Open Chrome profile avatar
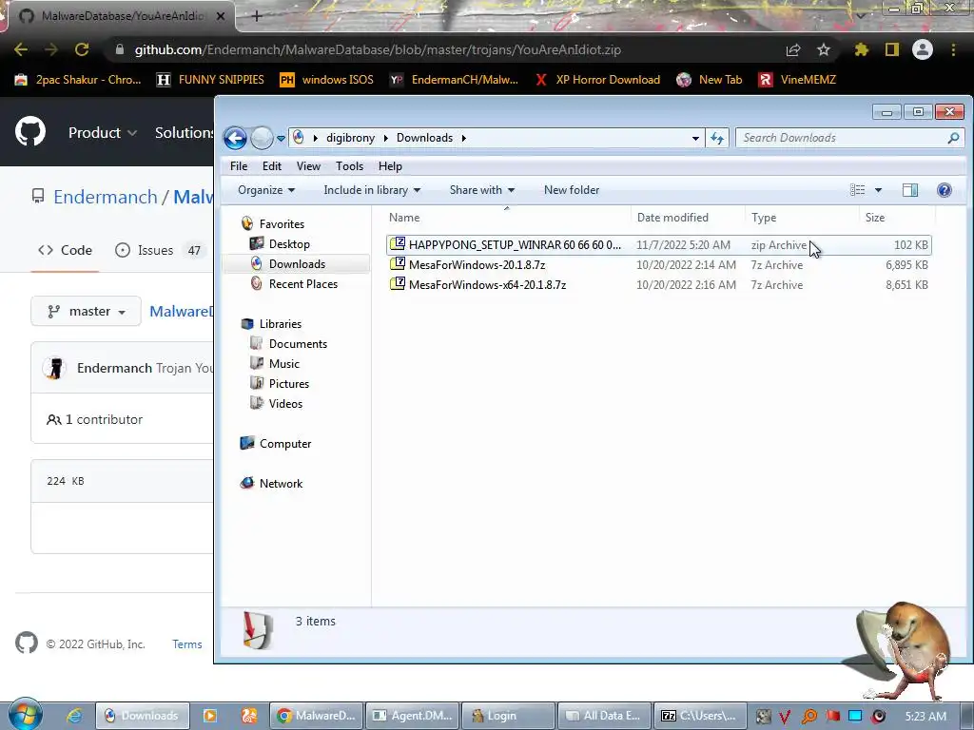Screen dimensions: 974x730 (x=923, y=49)
